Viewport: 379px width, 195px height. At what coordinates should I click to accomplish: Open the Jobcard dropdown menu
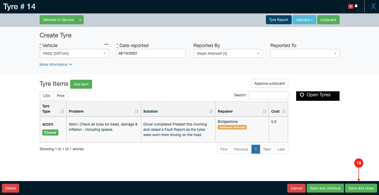304,20
